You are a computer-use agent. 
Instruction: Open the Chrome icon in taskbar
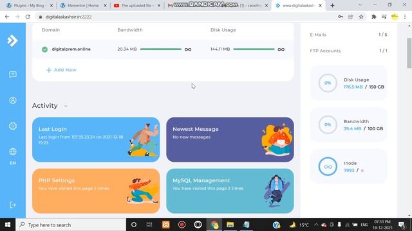pyautogui.click(x=214, y=225)
